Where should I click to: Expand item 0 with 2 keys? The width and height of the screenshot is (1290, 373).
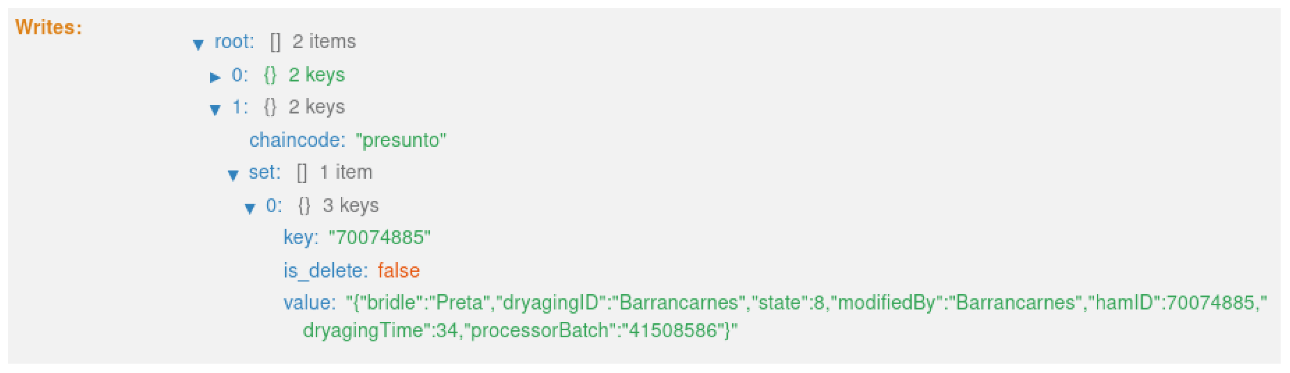pyautogui.click(x=215, y=77)
